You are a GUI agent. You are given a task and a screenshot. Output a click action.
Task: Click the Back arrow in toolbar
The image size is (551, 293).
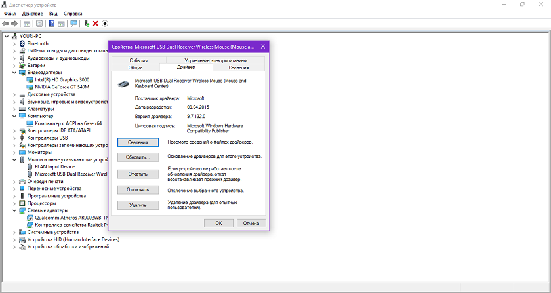point(5,24)
